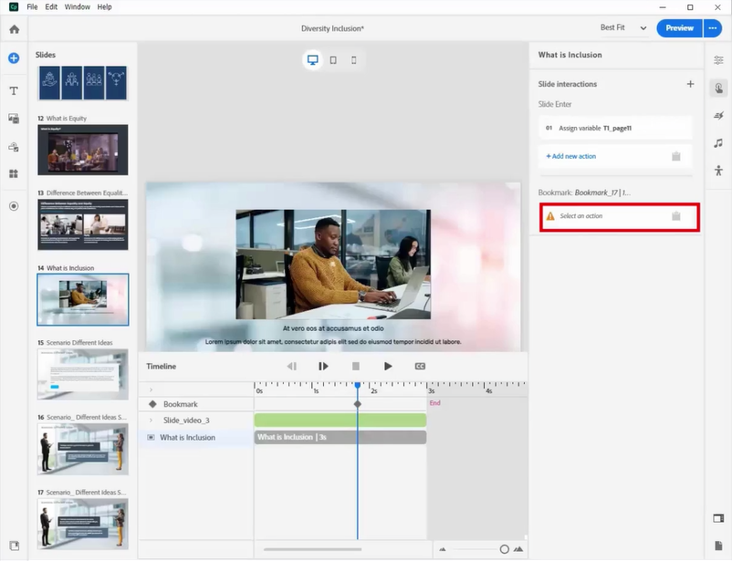The height and width of the screenshot is (561, 732).
Task: Play the slide in the timeline
Action: point(388,367)
